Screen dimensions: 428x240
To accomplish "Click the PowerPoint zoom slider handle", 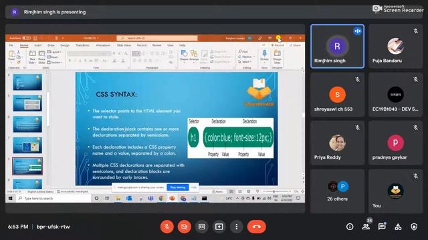I will point(274,191).
